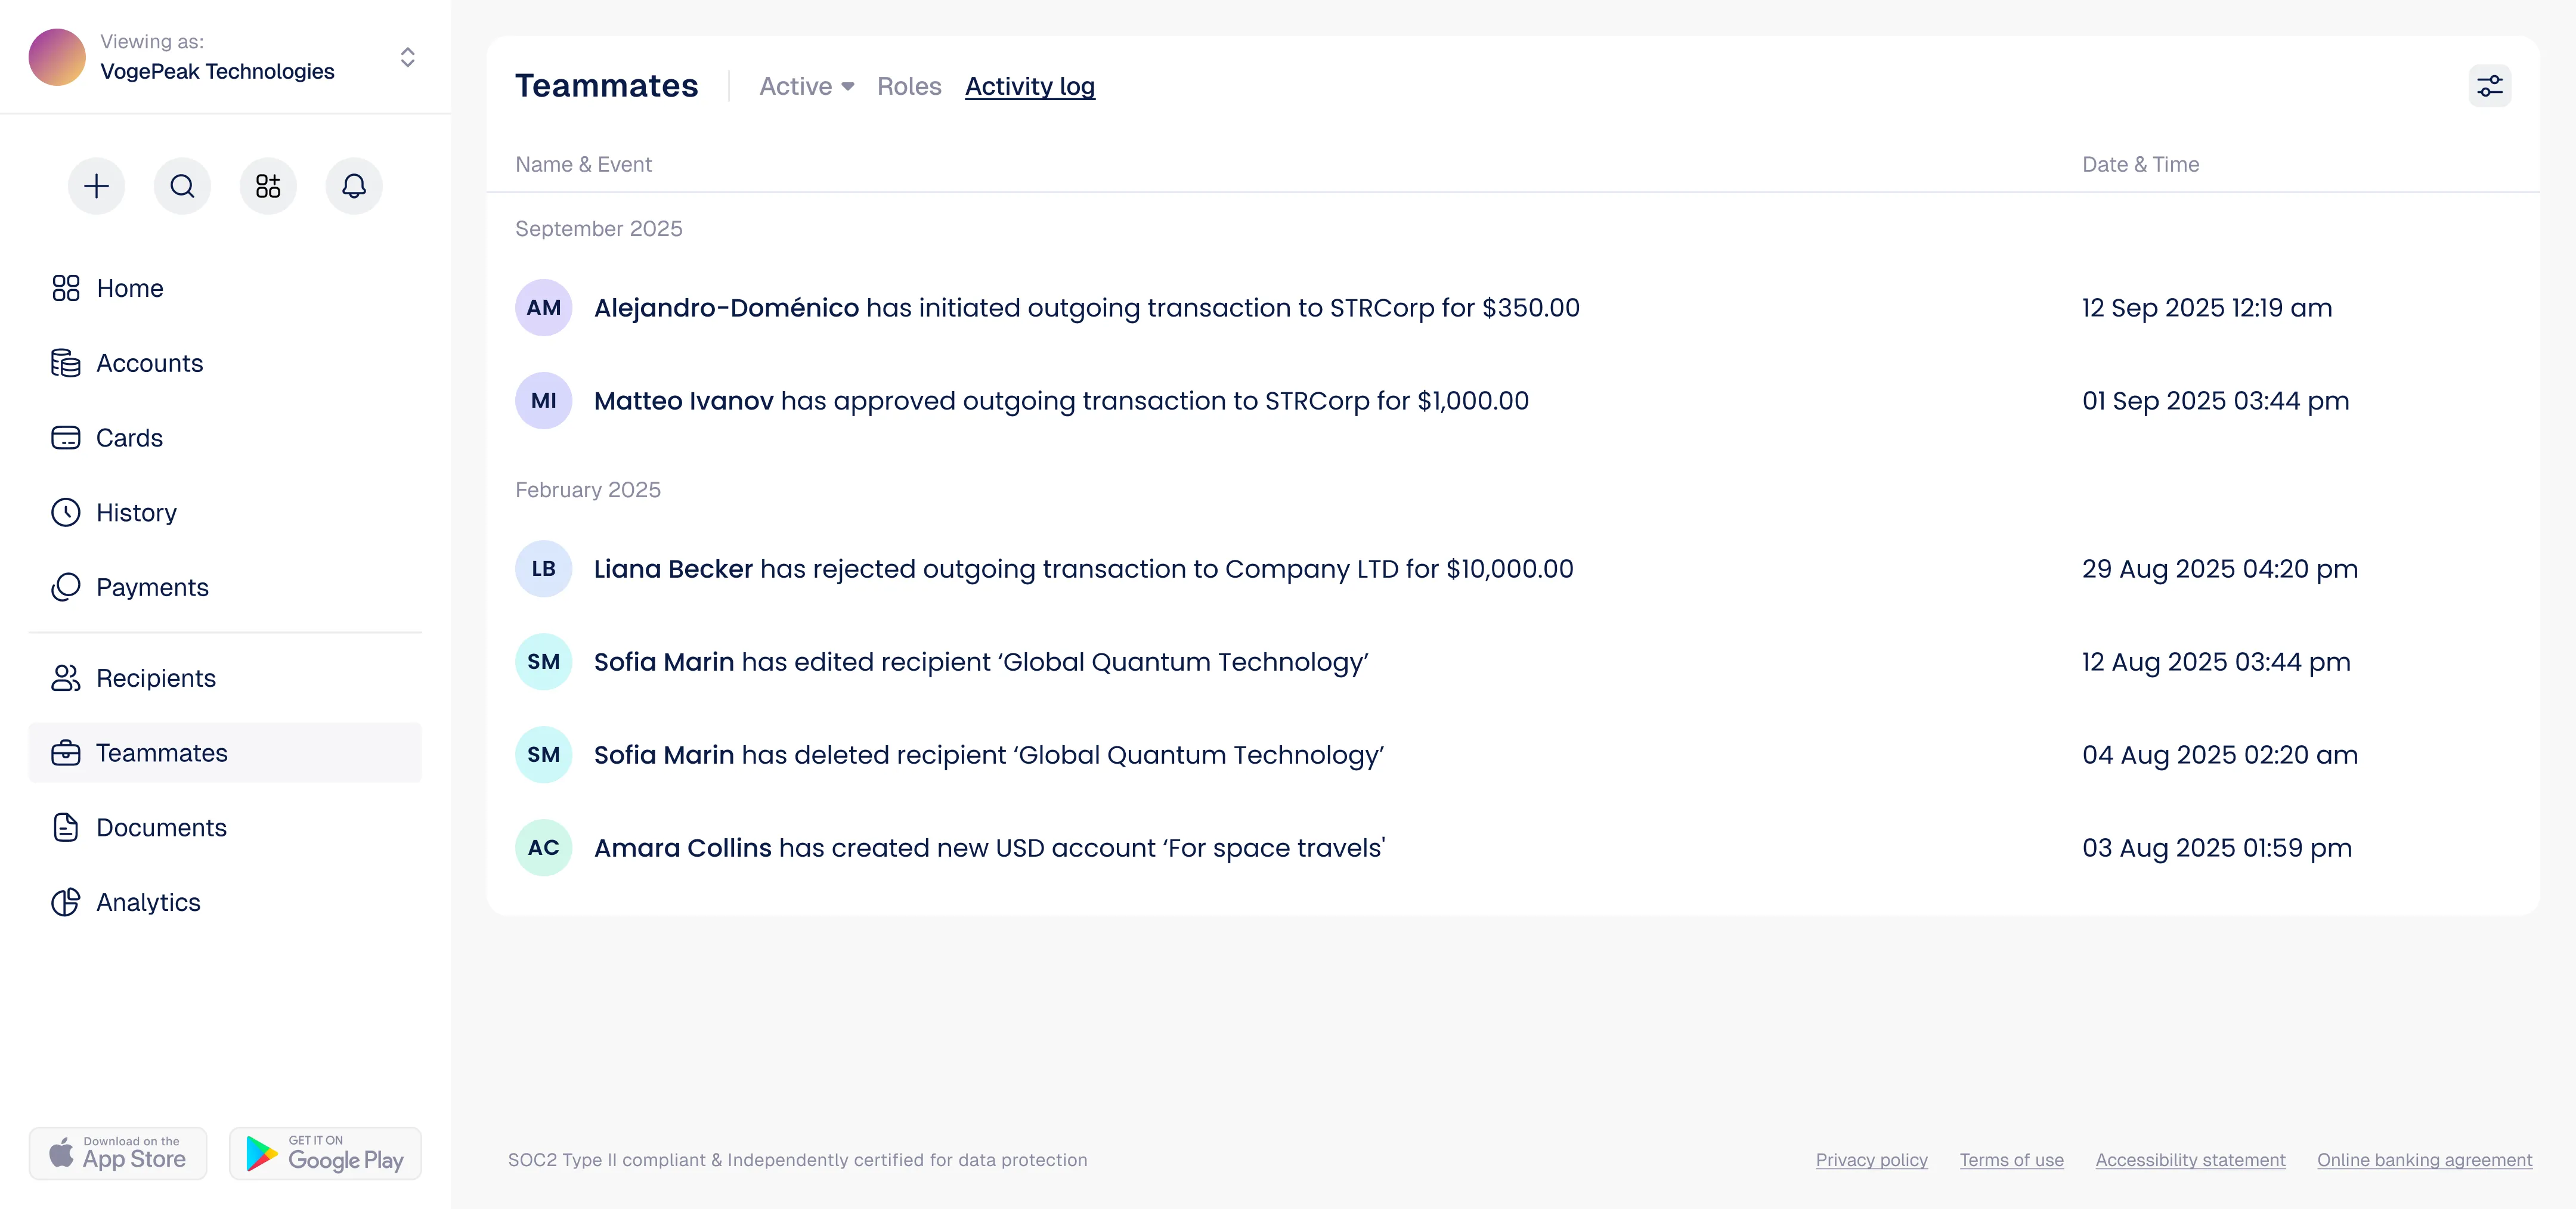
Task: Click the Google Play badge
Action: (x=325, y=1153)
